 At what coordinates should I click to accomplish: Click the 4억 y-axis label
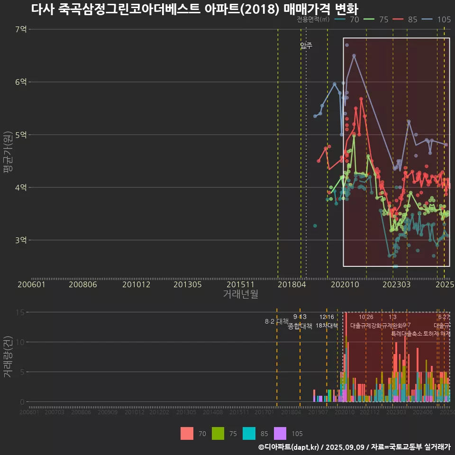21,188
